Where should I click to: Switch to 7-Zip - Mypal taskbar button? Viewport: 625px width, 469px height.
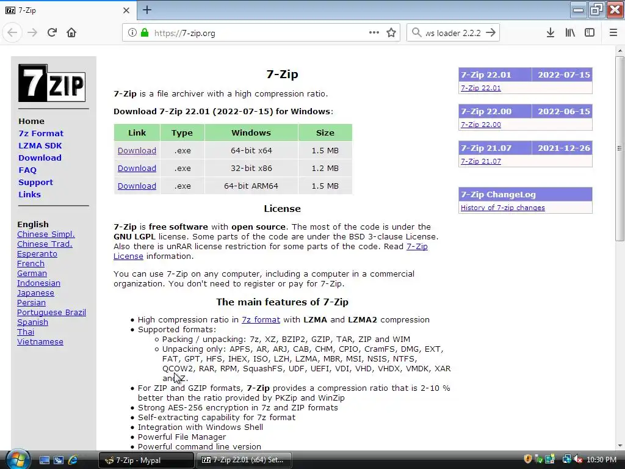click(146, 460)
